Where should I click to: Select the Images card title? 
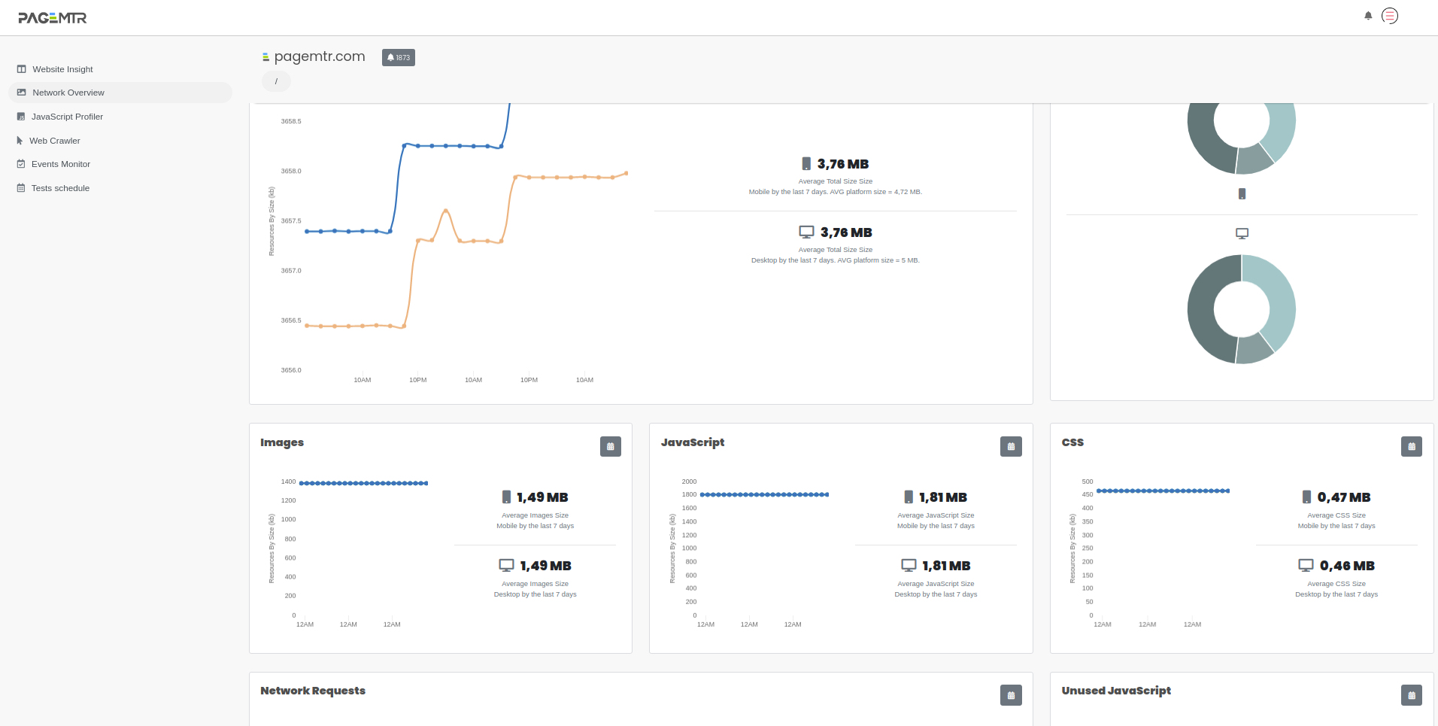pyautogui.click(x=282, y=442)
